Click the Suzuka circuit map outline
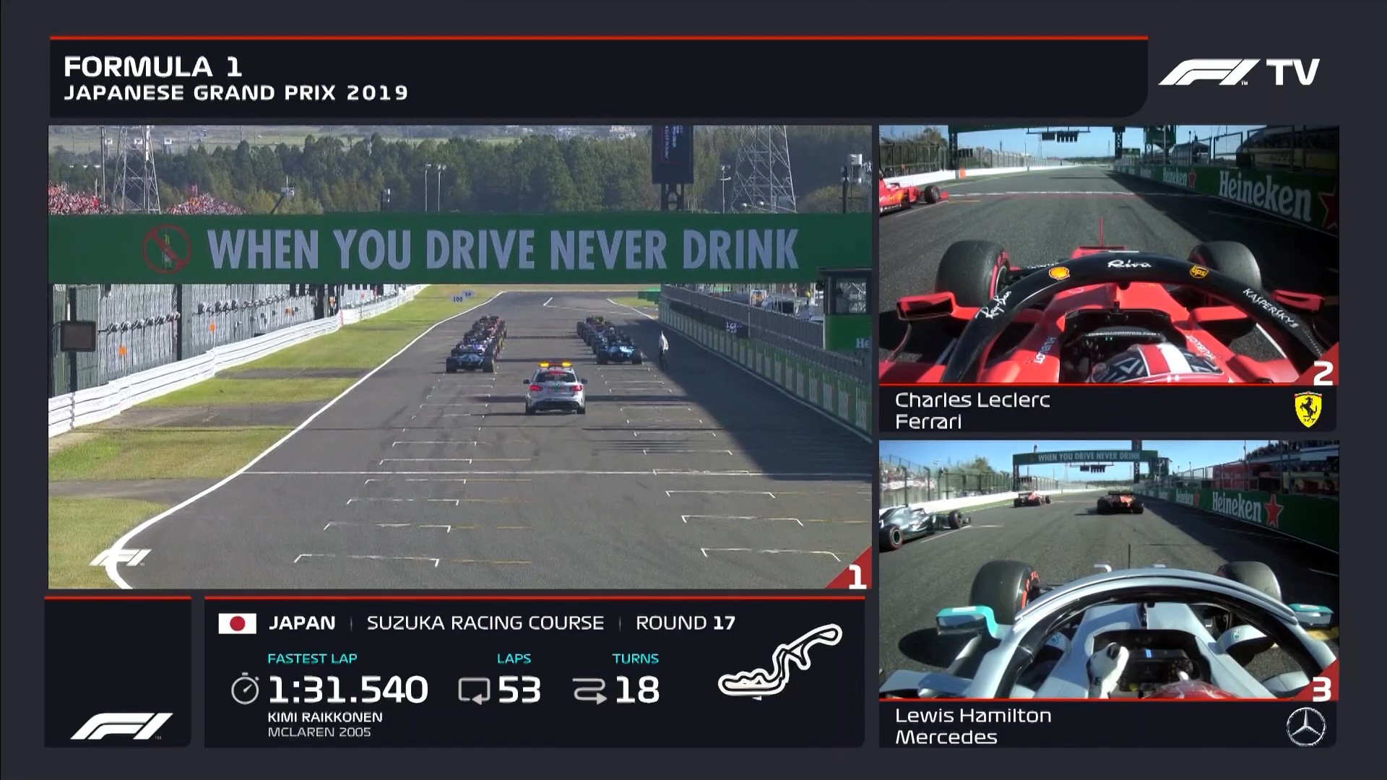The width and height of the screenshot is (1387, 780). click(780, 660)
